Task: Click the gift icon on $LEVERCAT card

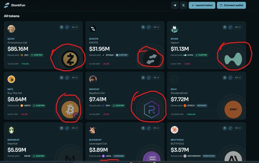Action: [x=143, y=128]
